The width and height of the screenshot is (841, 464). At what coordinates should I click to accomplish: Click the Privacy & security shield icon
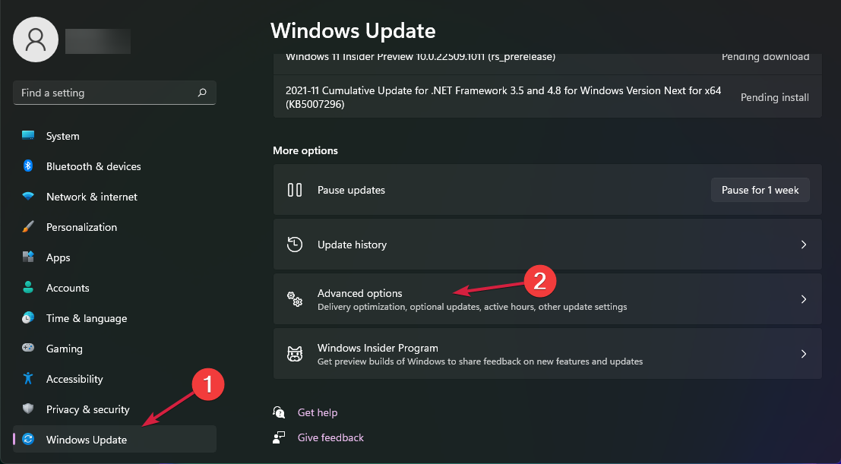tap(28, 409)
